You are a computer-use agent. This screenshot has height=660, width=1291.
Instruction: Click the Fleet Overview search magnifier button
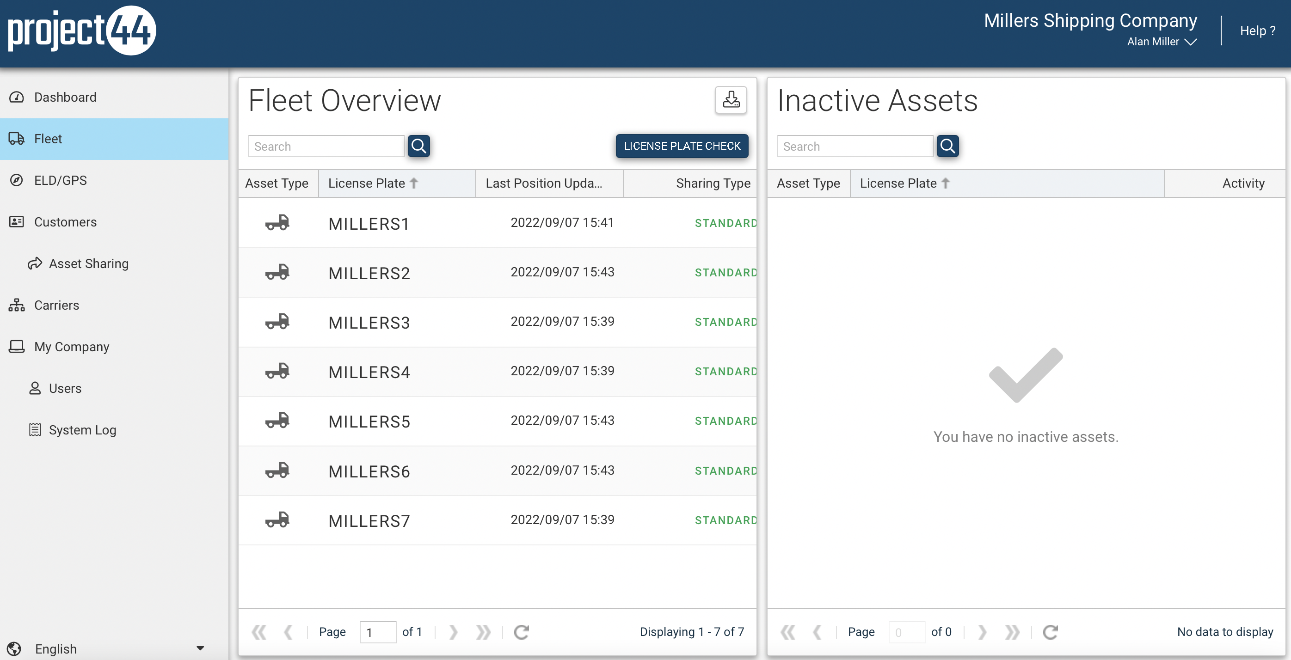tap(418, 146)
